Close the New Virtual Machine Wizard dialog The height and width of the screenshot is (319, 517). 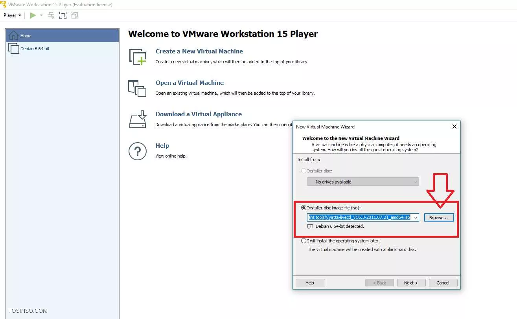click(x=454, y=126)
